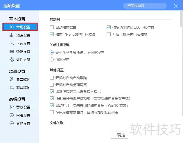183x143 pixels.
Task: Focus the 搜索设置项 search box
Action: (145, 6)
